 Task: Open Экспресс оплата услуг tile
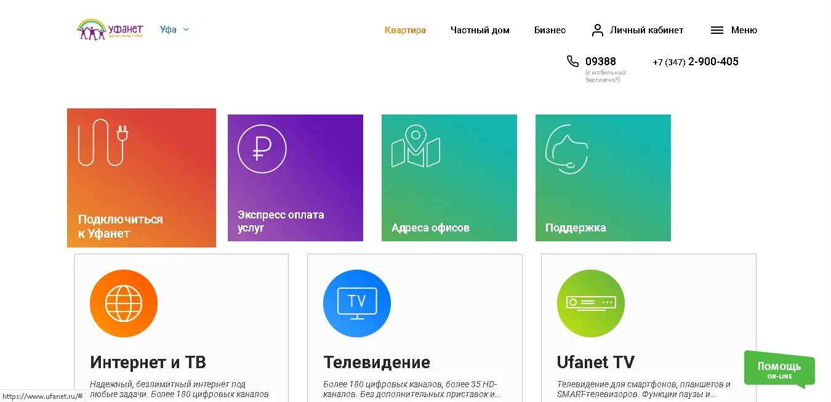[x=295, y=178]
